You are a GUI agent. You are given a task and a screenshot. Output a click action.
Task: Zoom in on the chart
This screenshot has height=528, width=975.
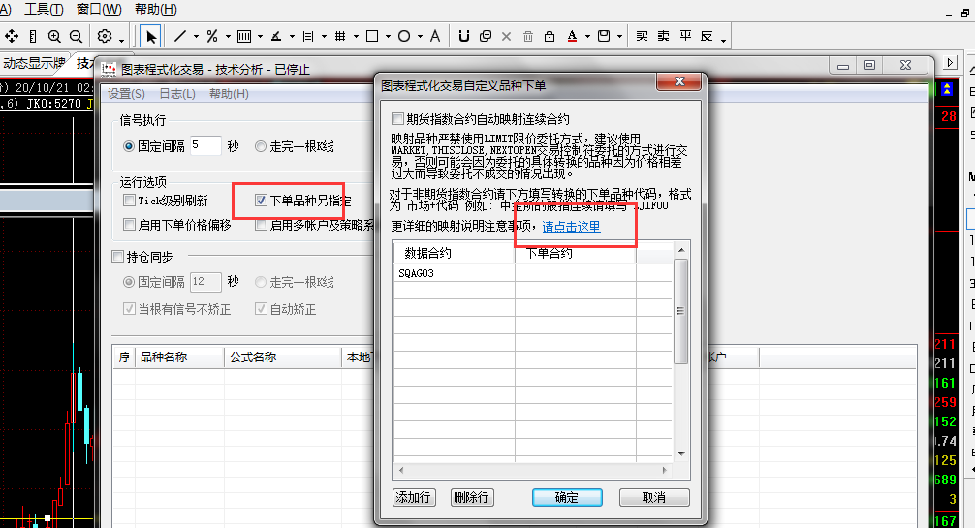54,36
